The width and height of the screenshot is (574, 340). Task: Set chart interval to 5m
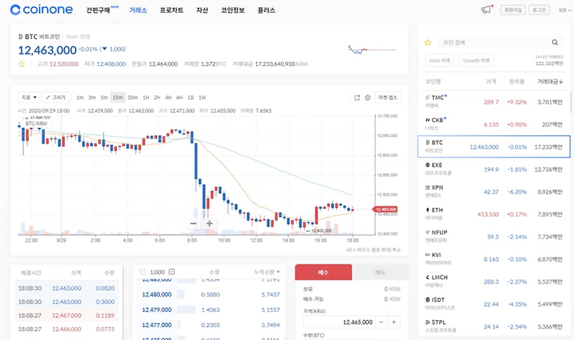tap(104, 98)
